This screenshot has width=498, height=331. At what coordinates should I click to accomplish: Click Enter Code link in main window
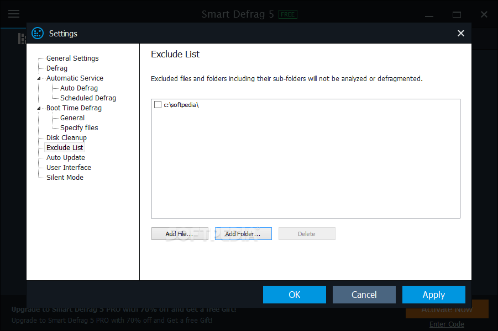447,324
